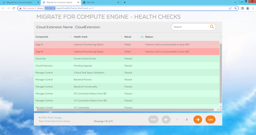The width and height of the screenshot is (256, 135).
Task: Click the Not secure warning indicator
Action: (x=28, y=8)
